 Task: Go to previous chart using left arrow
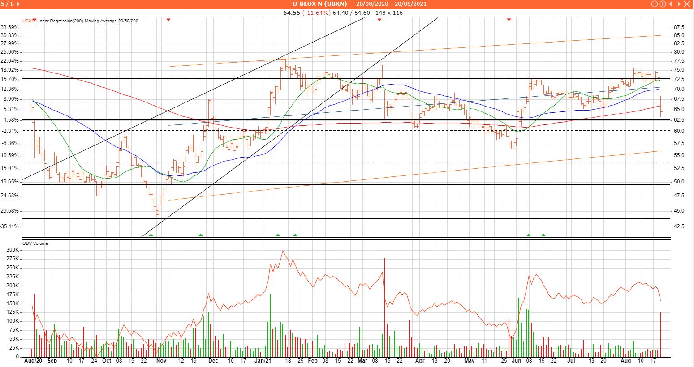tap(671, 4)
